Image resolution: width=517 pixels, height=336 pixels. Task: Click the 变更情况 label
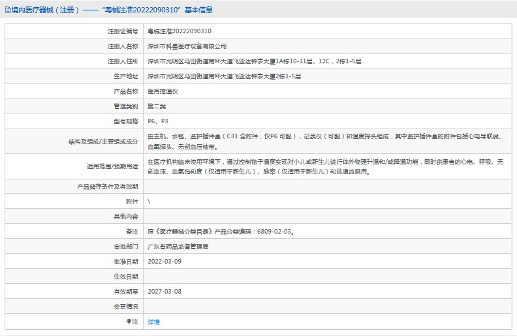pos(126,307)
